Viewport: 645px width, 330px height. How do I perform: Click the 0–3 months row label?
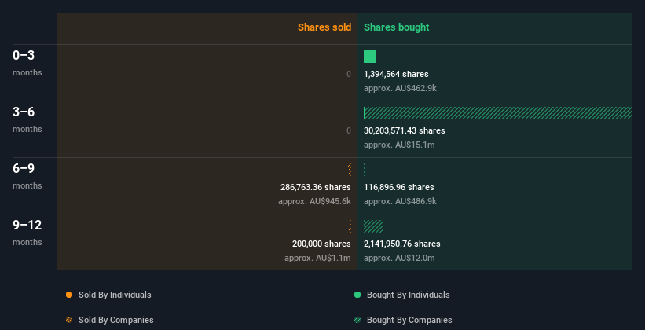(27, 63)
